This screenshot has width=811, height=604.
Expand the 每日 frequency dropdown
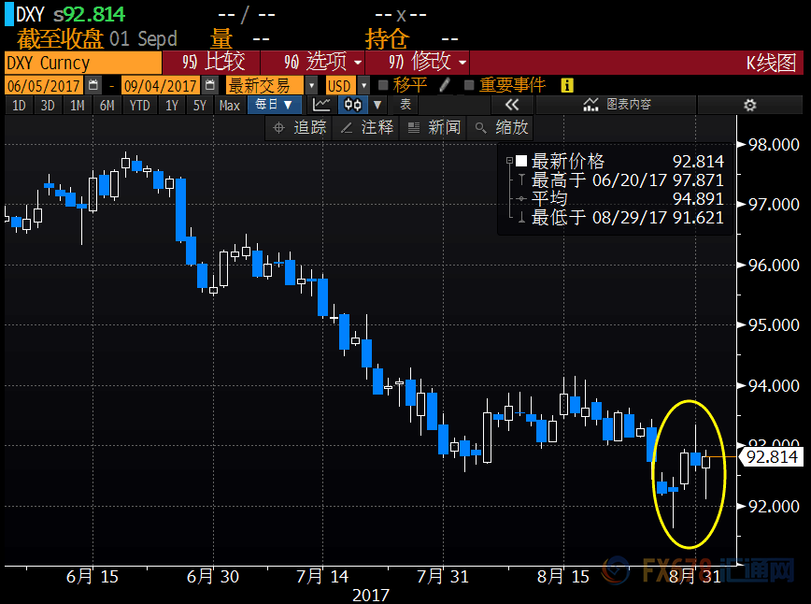(x=273, y=106)
